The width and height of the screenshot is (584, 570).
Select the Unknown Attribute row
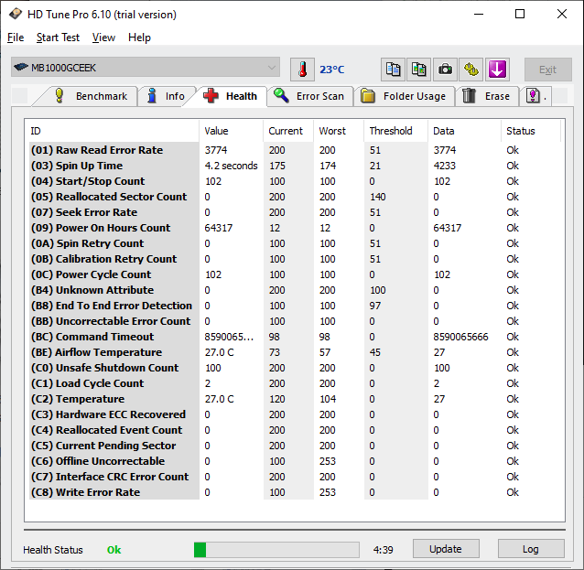tap(295, 290)
